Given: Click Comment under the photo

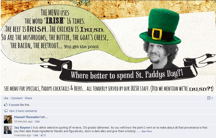Looking at the screenshot, I should [17, 98].
